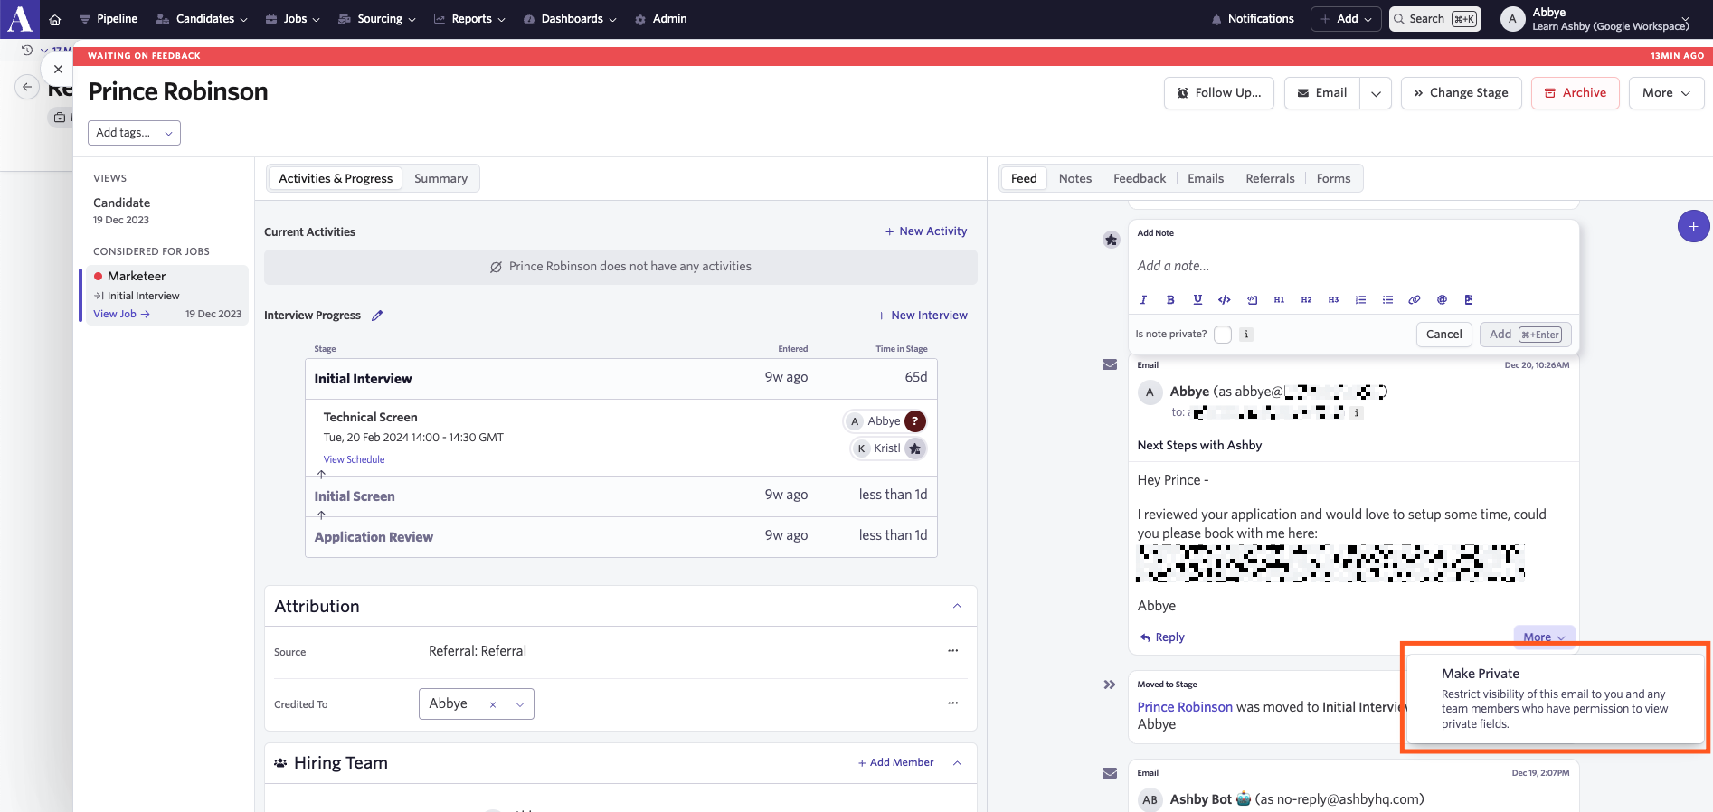The width and height of the screenshot is (1713, 812).
Task: Click the home icon in the top bar
Action: tap(55, 19)
